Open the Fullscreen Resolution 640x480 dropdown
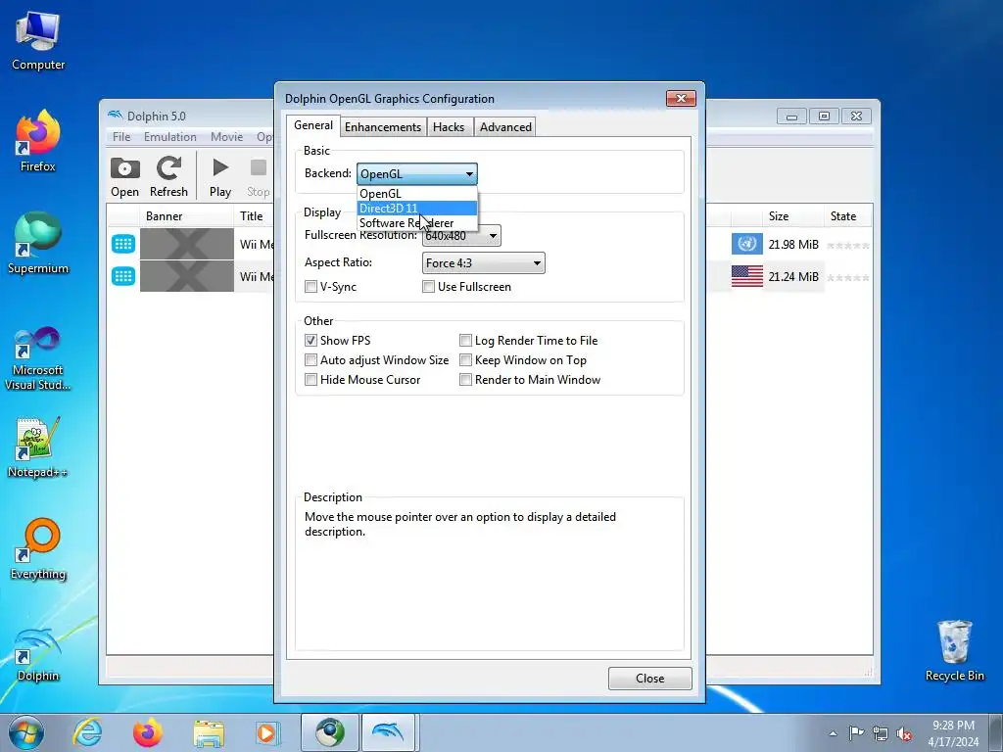The height and width of the screenshot is (752, 1003). tap(461, 235)
